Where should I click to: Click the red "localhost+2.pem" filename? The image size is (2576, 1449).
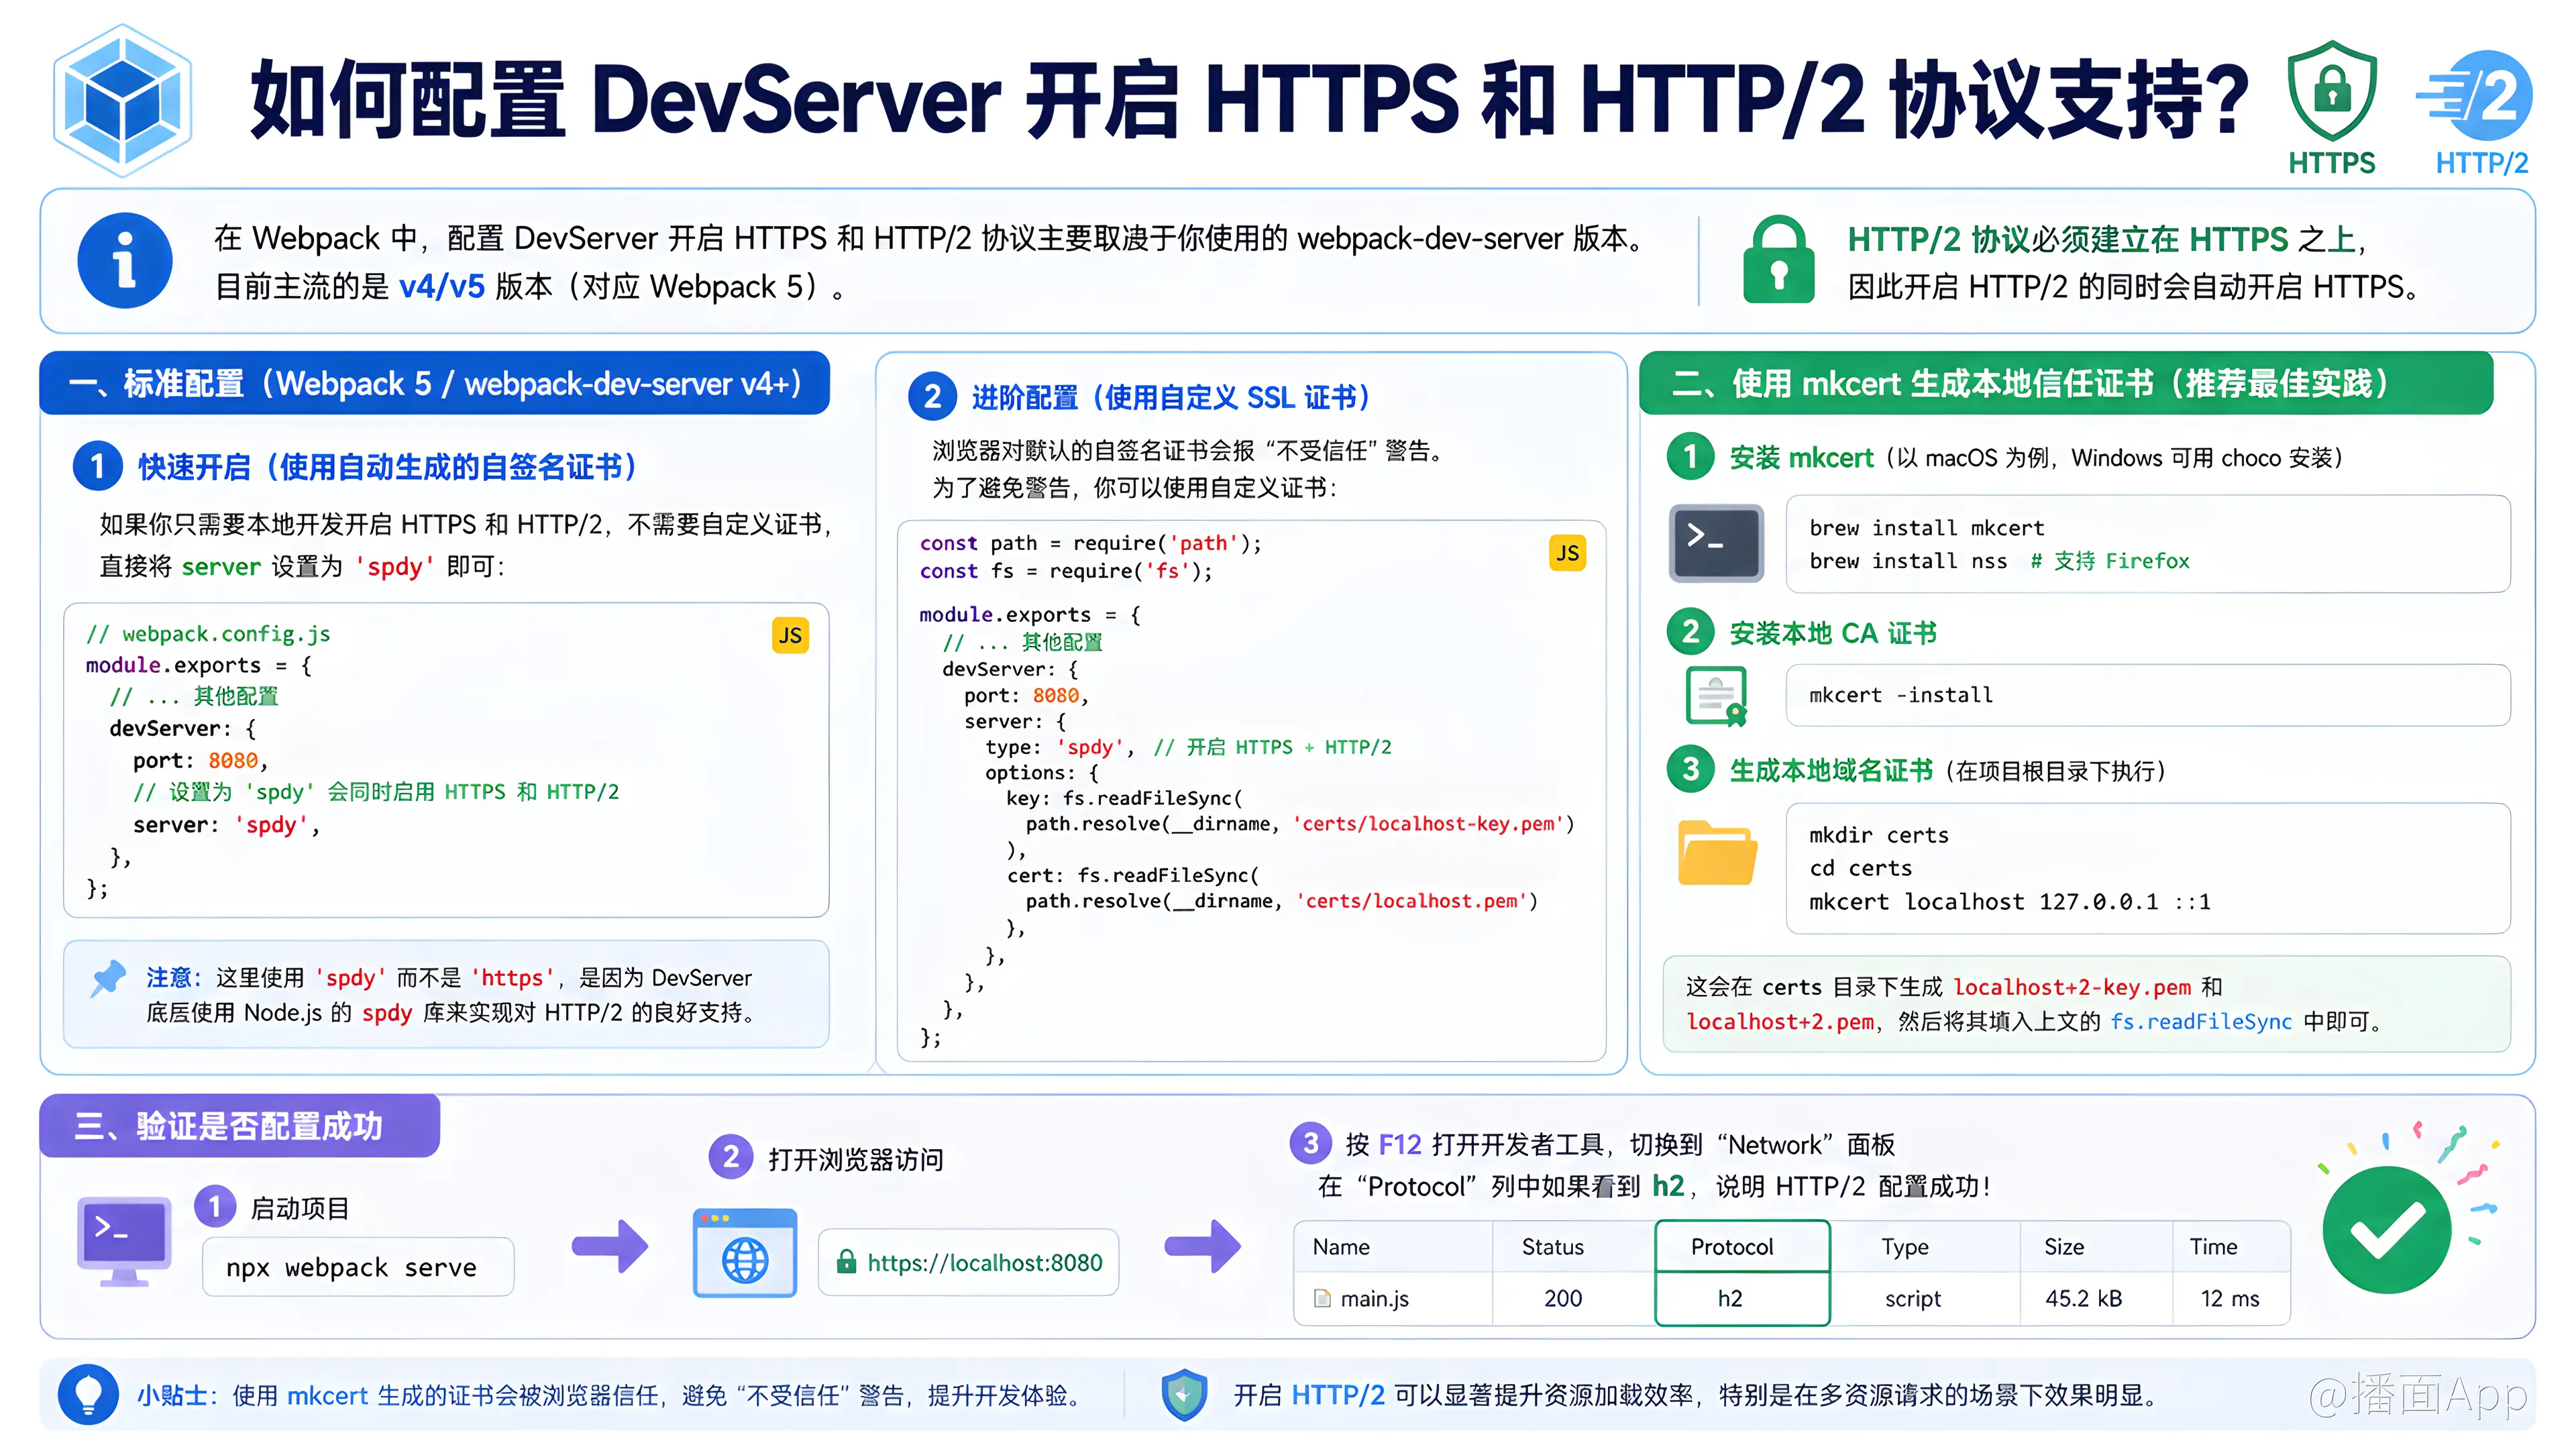coord(1780,1021)
